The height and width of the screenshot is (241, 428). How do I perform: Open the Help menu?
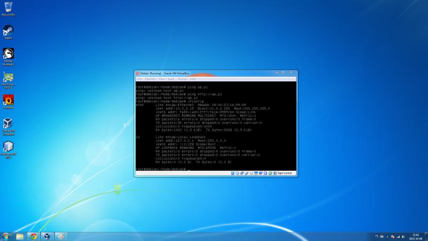(x=193, y=79)
